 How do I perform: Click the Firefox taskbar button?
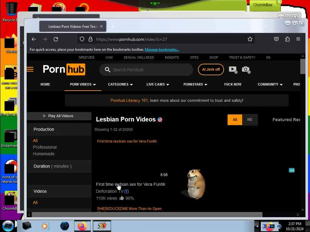tap(82, 226)
